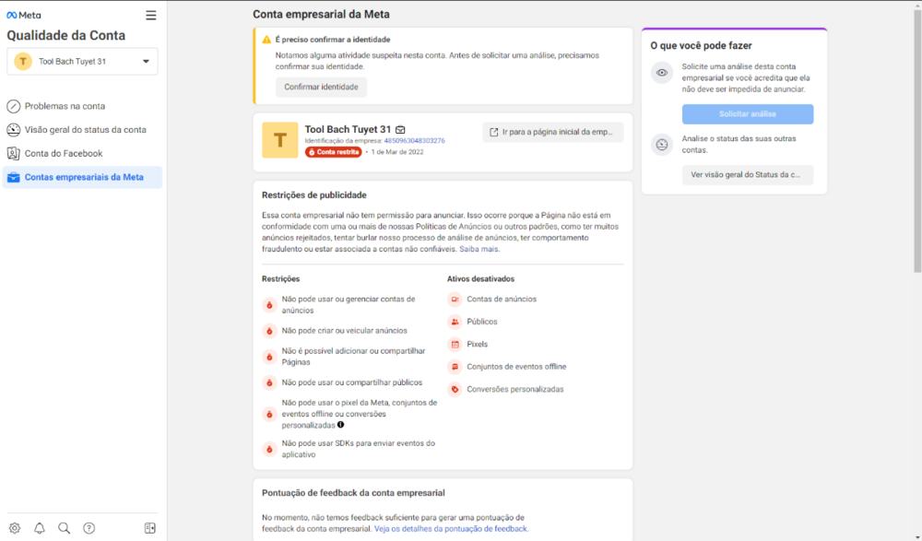Collapse sidebar with panel toggle icon
This screenshot has height=541, width=922.
click(x=150, y=528)
